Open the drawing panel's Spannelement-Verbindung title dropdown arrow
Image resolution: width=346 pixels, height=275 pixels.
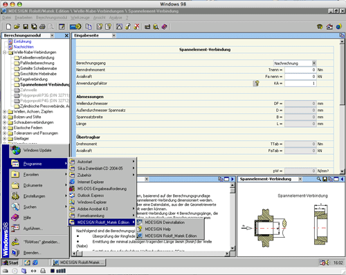tap(300, 179)
